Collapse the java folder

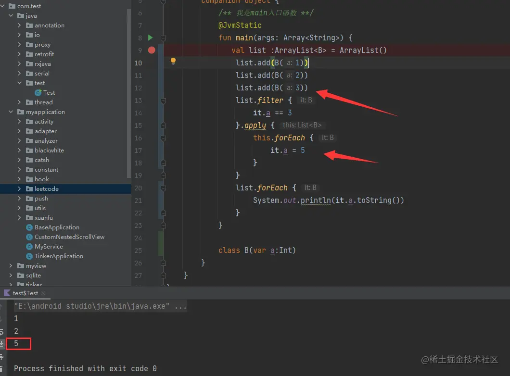[x=11, y=15]
